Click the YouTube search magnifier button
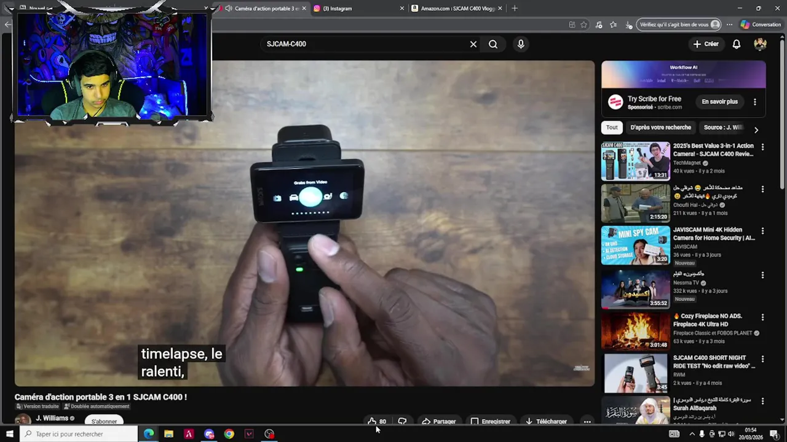 (x=493, y=44)
